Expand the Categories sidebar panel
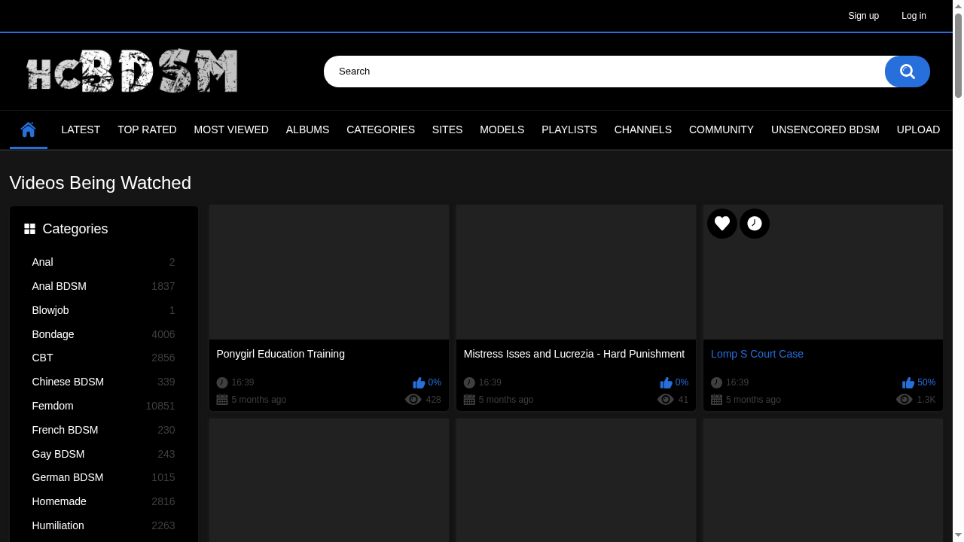The height and width of the screenshot is (542, 964). click(75, 228)
